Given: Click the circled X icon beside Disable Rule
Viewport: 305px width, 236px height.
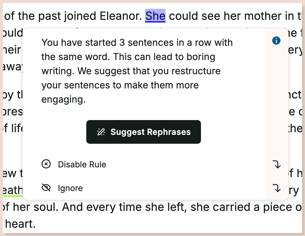Looking at the screenshot, I should [x=46, y=164].
